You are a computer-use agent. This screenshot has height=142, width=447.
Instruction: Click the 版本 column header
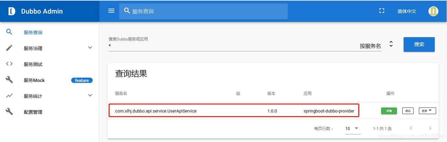272,94
